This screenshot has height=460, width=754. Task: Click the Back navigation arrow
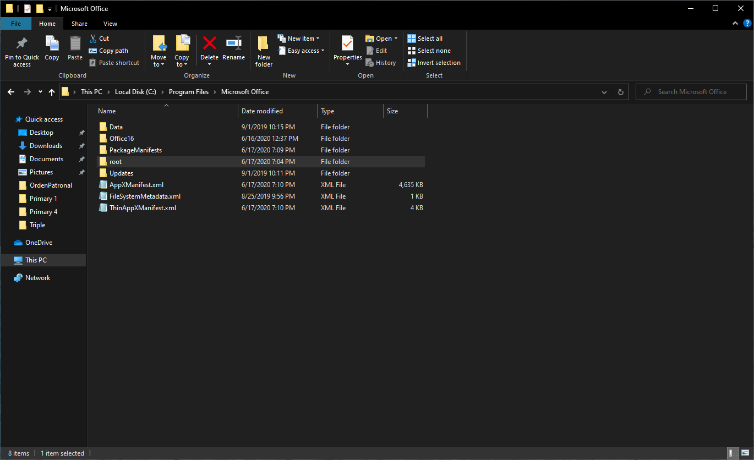(11, 92)
